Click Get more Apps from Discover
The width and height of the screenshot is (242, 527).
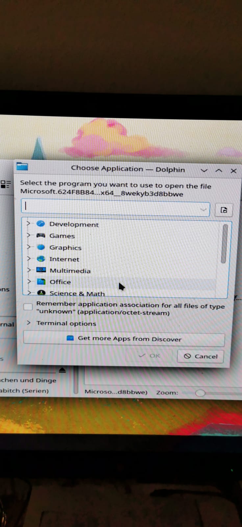click(124, 339)
